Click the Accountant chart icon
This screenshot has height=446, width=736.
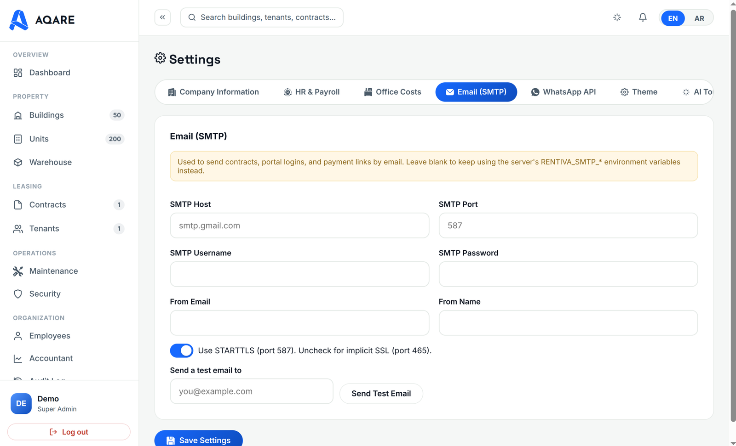click(18, 359)
